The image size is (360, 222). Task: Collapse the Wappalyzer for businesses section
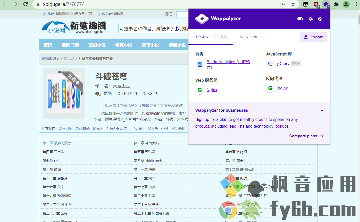tap(322, 110)
